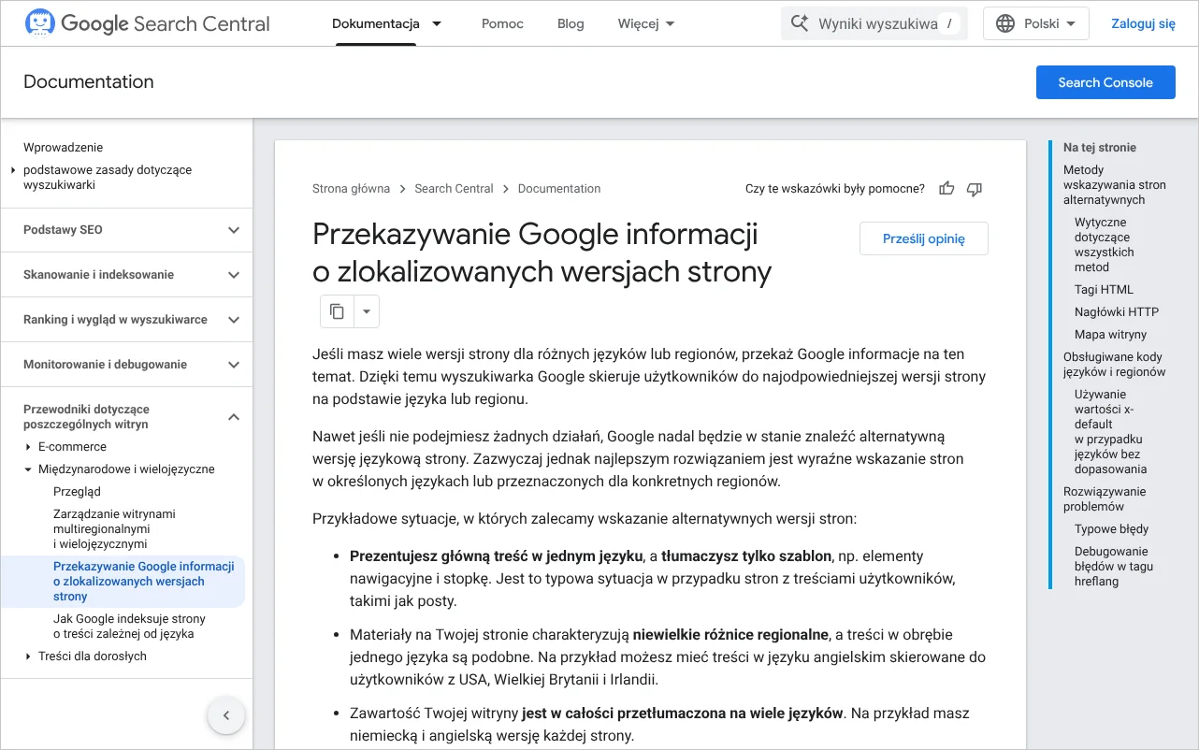Screen dimensions: 1199x750
Task: Open Zarządzanie witrynami multiregionalnymi i wielojęzycznymi
Action: click(x=114, y=529)
